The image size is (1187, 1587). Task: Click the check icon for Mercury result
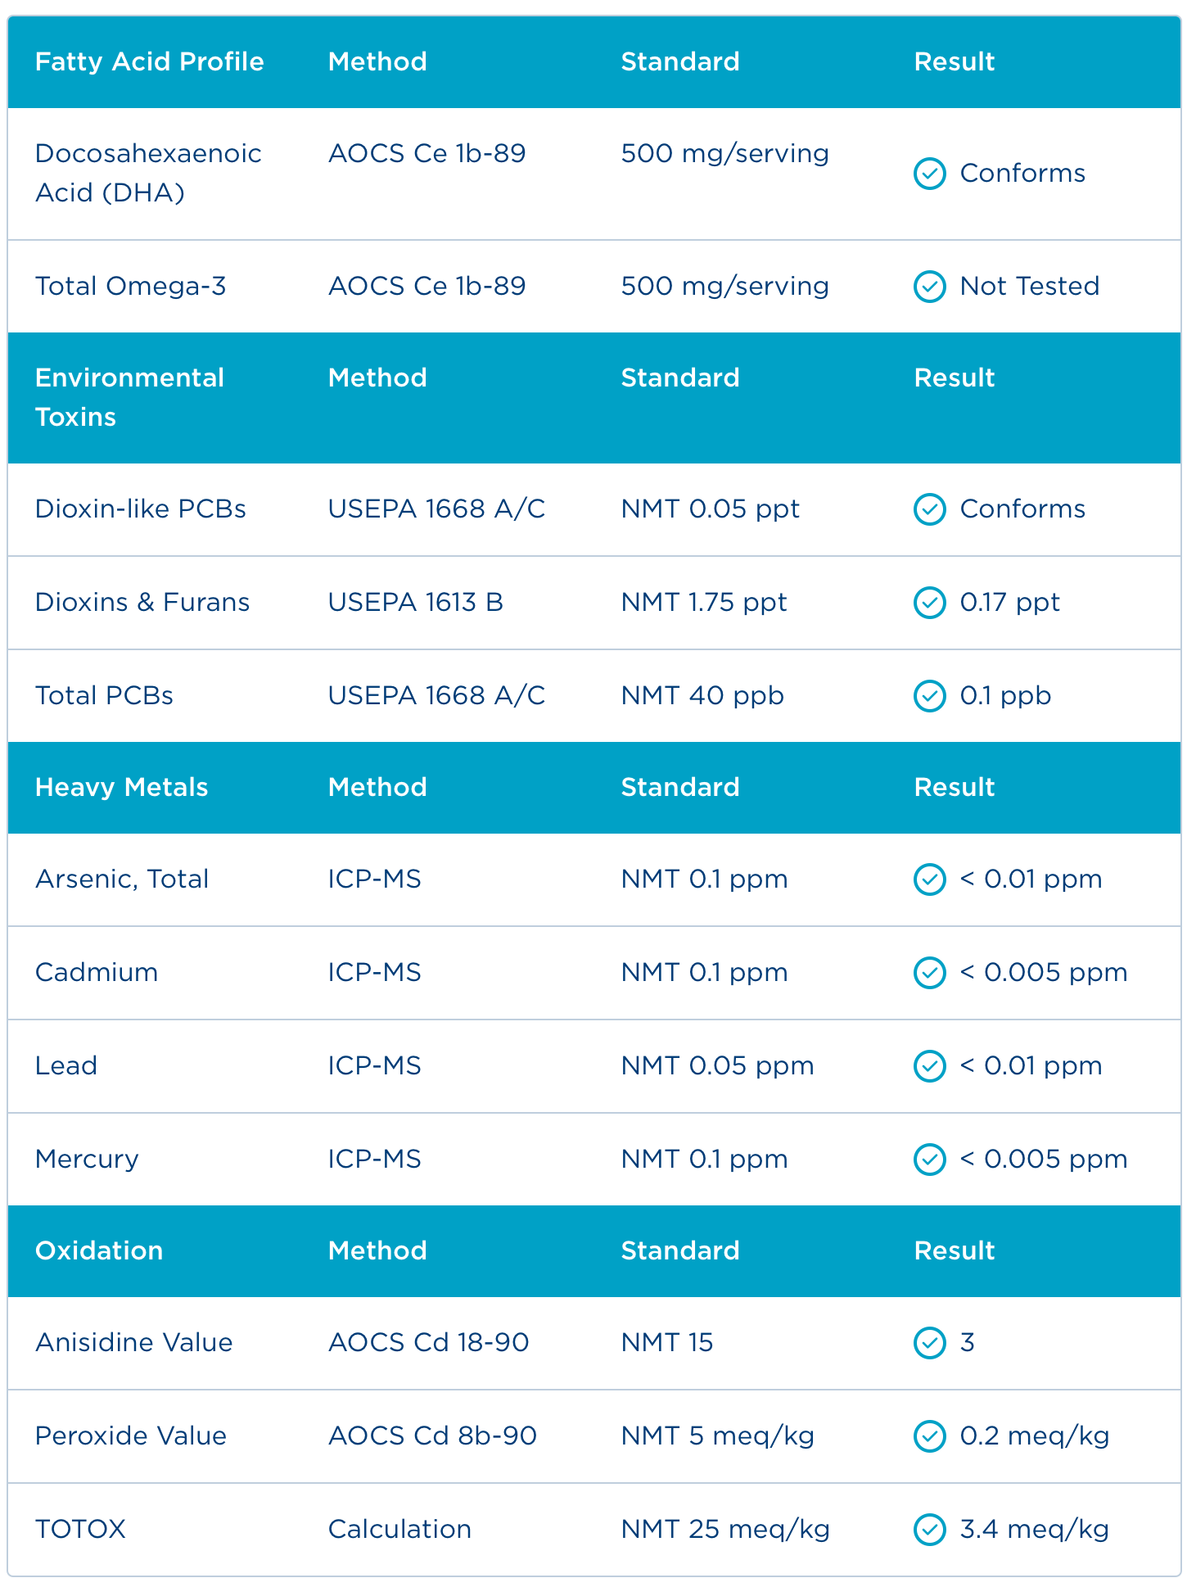929,1160
